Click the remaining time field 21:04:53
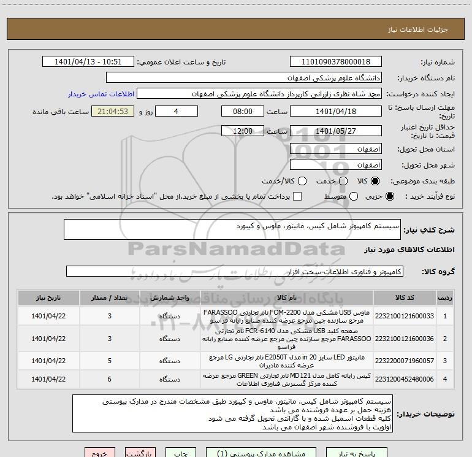 click(113, 112)
